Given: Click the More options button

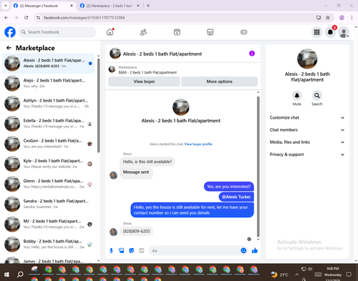Looking at the screenshot, I should (x=219, y=82).
